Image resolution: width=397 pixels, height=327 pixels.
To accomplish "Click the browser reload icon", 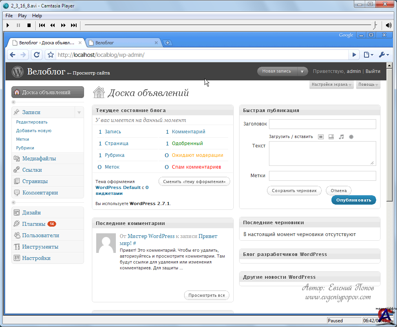I will click(x=37, y=55).
